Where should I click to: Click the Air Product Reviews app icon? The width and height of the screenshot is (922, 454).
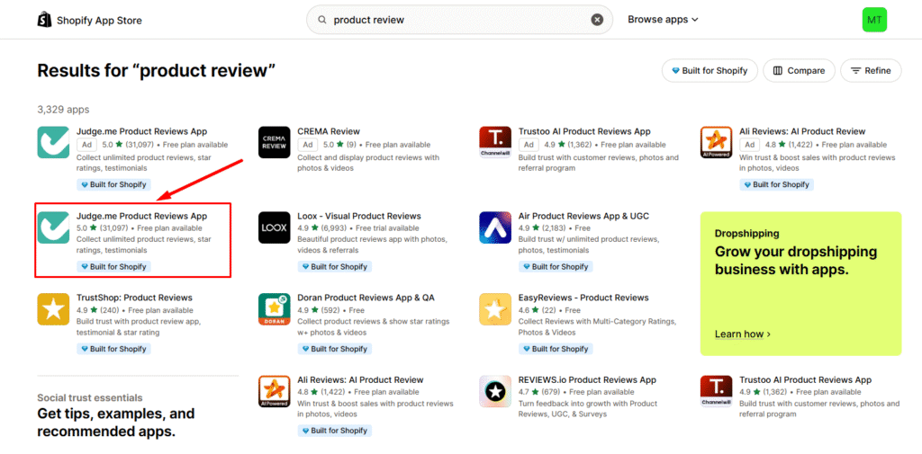tap(495, 227)
